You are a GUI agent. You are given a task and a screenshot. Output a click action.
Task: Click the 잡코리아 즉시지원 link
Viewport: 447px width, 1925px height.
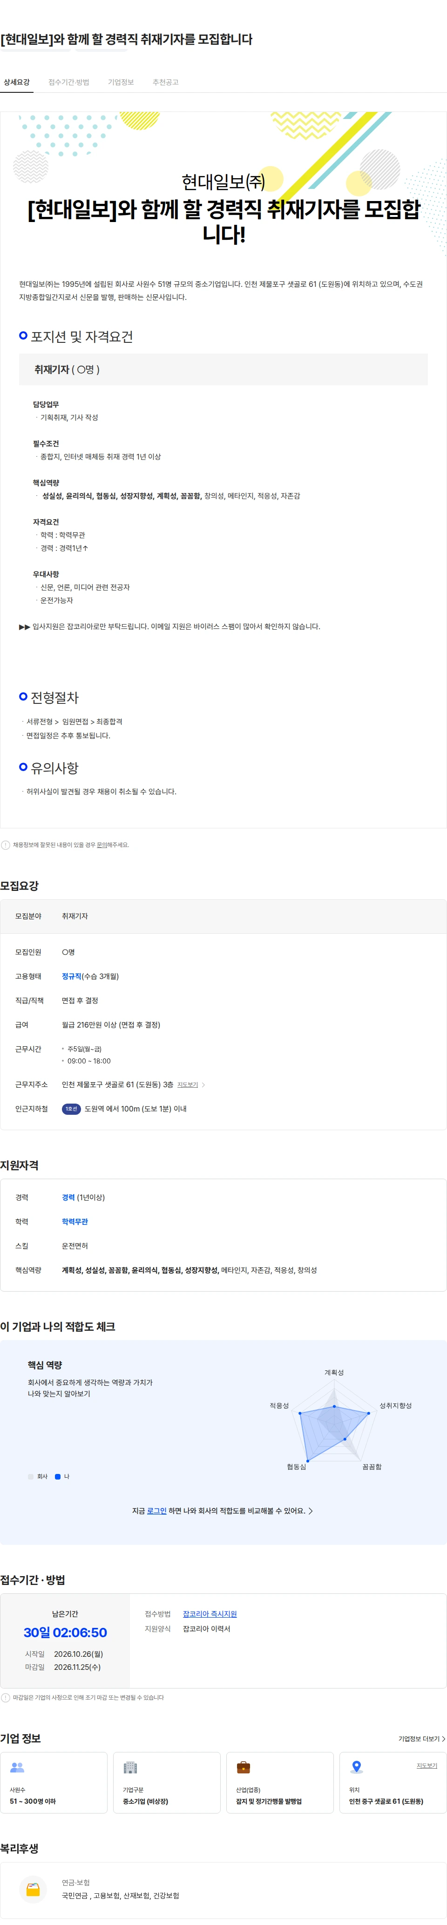210,1614
